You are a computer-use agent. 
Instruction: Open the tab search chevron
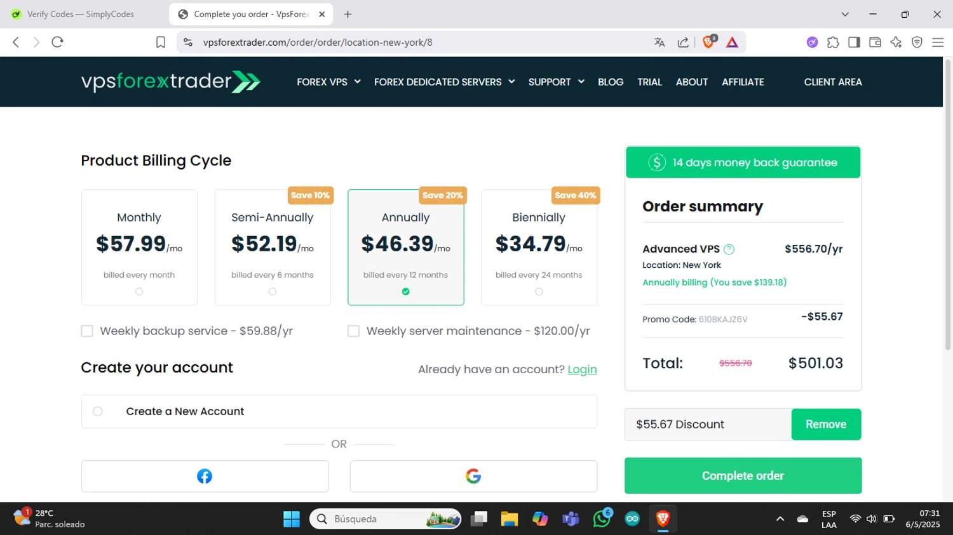pos(845,14)
